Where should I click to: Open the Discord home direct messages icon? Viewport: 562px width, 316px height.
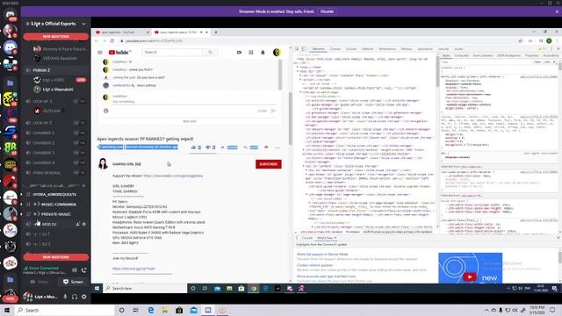[10, 14]
